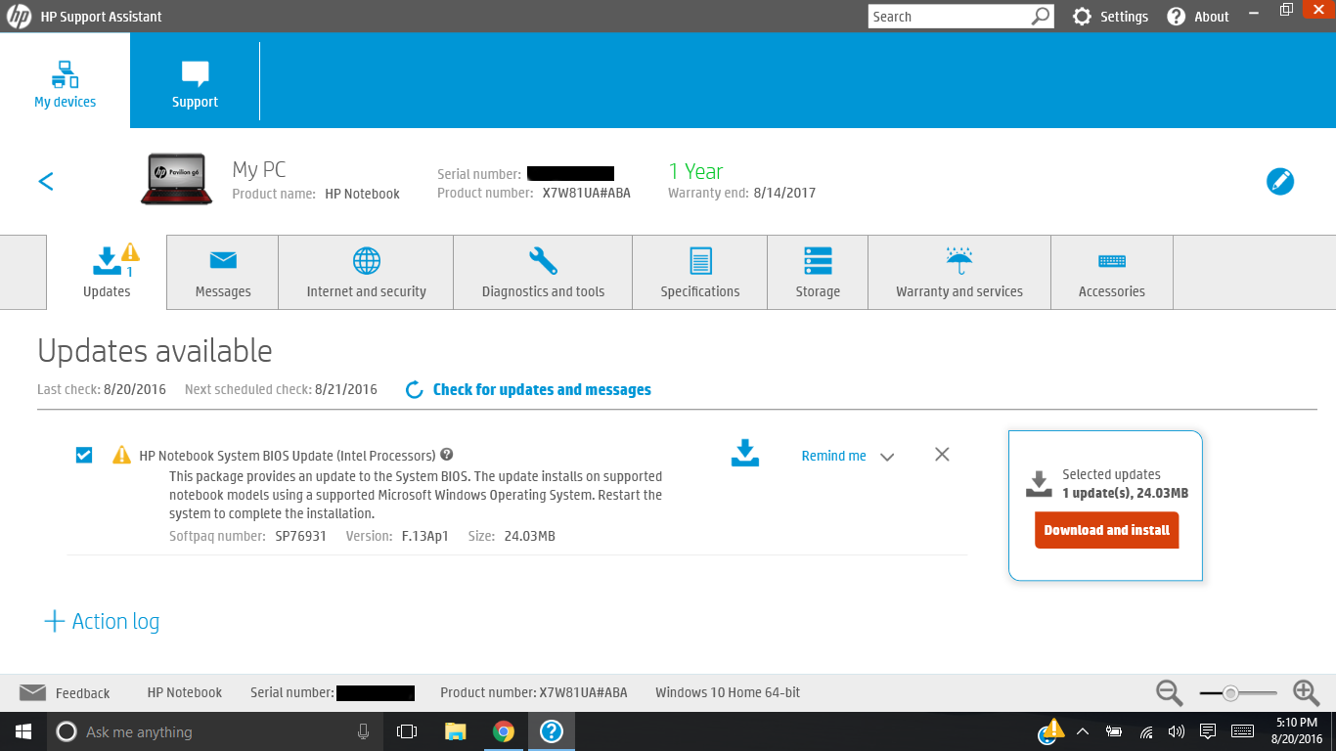Click the search magnifier icon

(x=1041, y=17)
